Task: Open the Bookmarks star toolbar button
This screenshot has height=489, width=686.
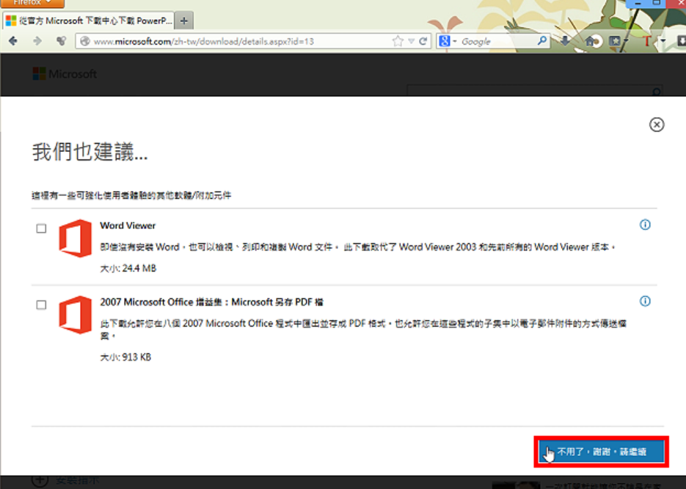Action: (615, 41)
